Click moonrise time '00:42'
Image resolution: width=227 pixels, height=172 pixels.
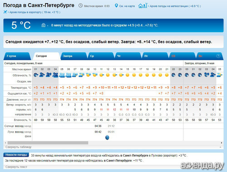tap(98, 132)
